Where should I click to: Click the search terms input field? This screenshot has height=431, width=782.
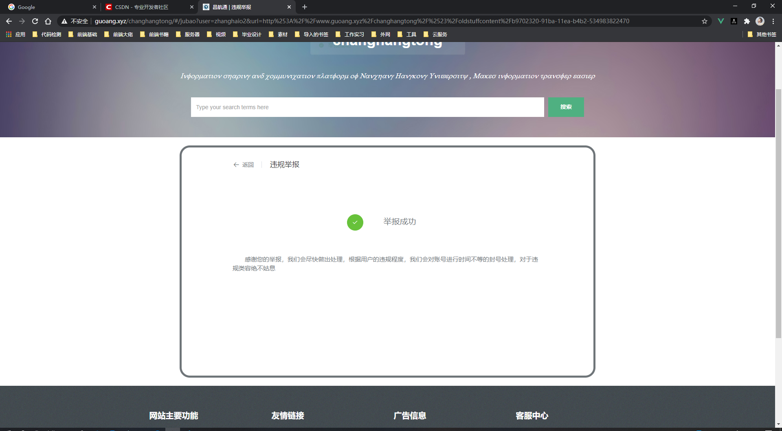tap(367, 107)
